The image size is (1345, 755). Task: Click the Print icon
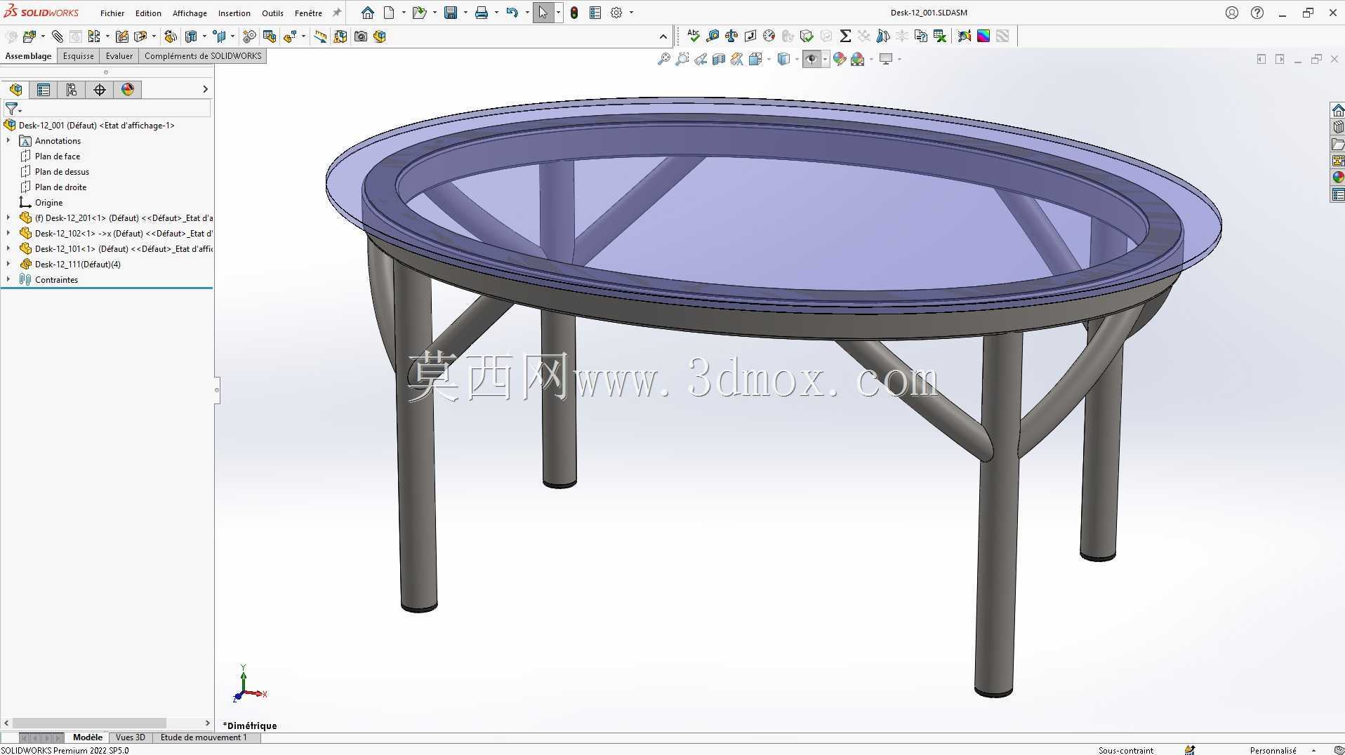tap(482, 13)
